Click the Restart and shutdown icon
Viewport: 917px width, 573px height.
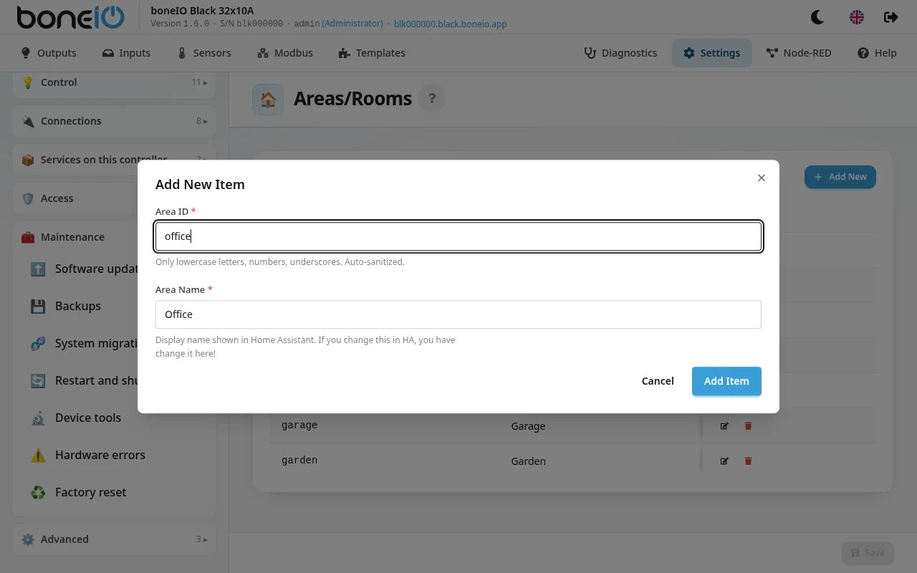pos(38,380)
